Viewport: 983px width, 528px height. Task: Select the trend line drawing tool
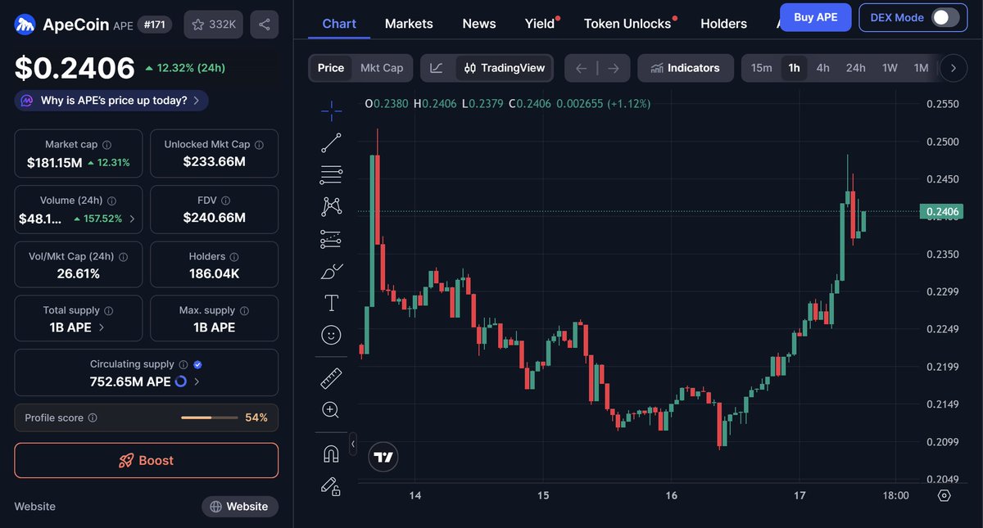(x=331, y=143)
